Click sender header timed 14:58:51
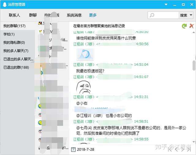The image size is (196, 155). (111, 122)
